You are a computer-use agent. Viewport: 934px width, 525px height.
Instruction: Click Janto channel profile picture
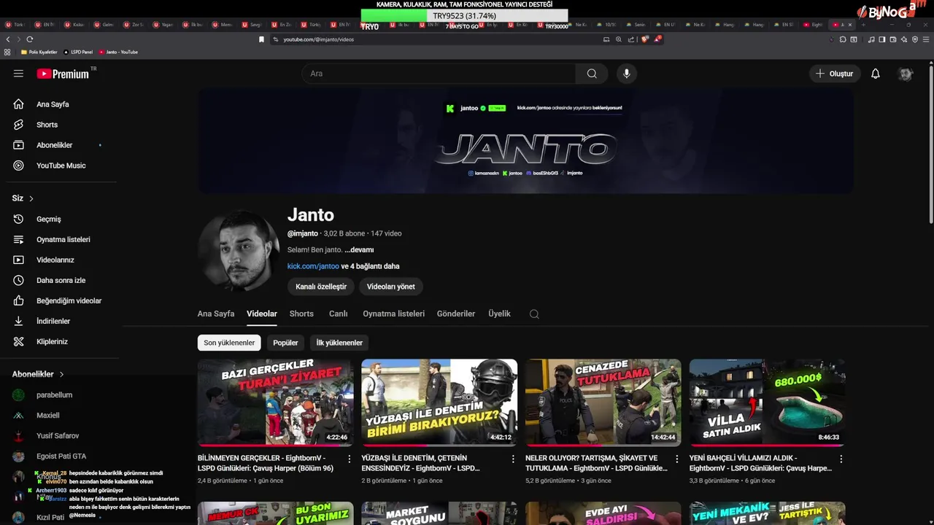point(239,251)
